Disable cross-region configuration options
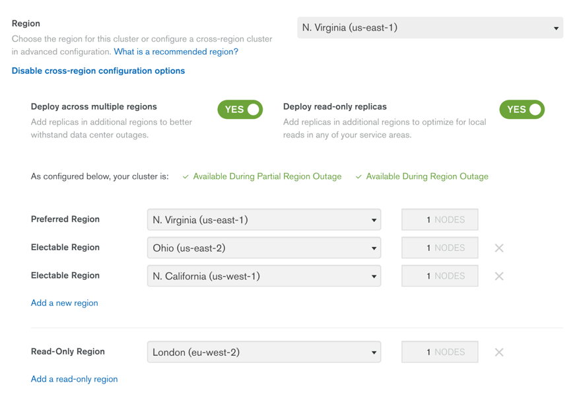575x414 pixels. pos(98,71)
